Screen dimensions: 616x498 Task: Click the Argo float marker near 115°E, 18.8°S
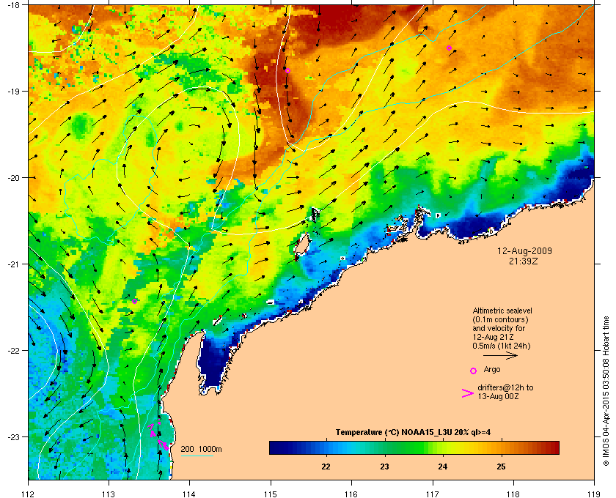coord(287,70)
